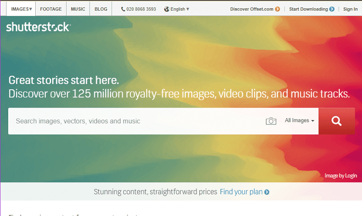Click the camera reverse image search icon

(271, 121)
